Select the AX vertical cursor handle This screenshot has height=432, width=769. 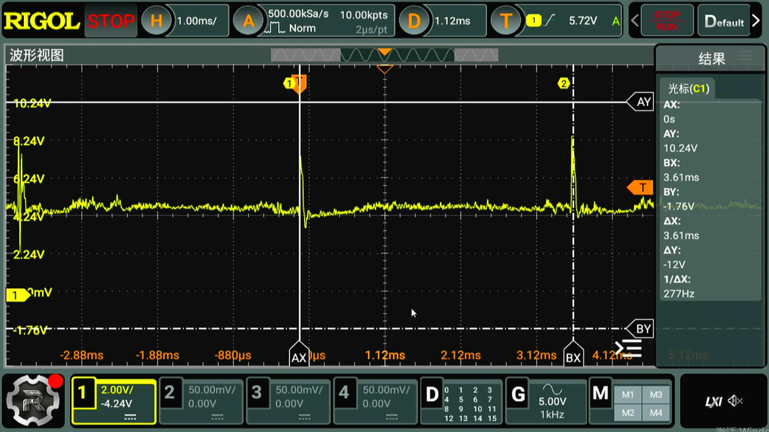point(299,354)
